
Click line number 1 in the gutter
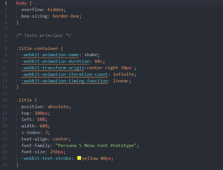[6, 3]
